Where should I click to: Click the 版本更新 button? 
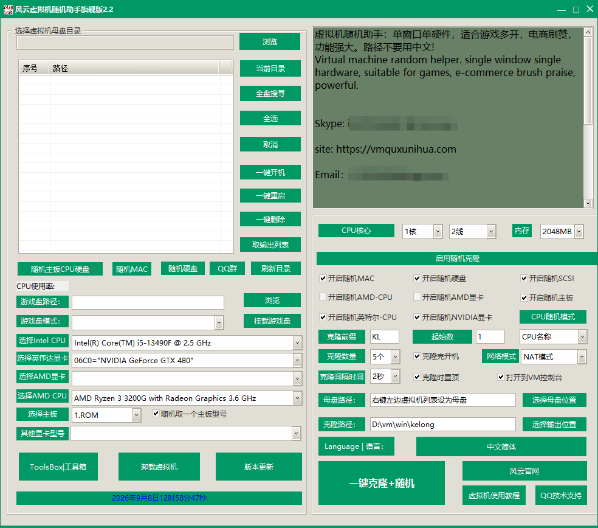(x=258, y=467)
